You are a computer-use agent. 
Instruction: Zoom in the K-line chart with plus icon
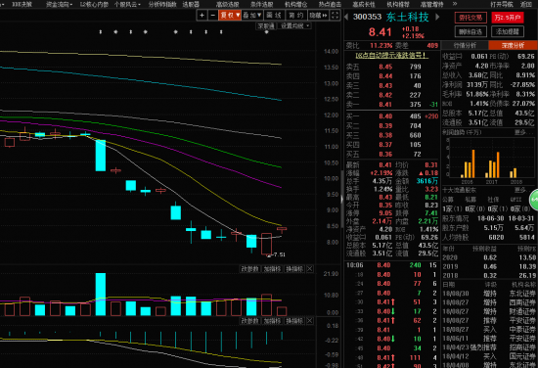(202, 15)
